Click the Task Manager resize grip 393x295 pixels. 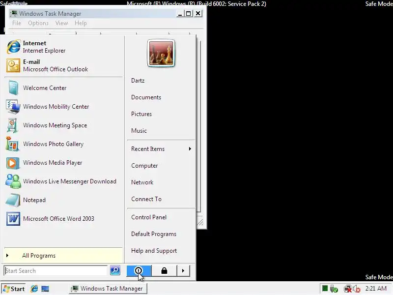(x=200, y=222)
